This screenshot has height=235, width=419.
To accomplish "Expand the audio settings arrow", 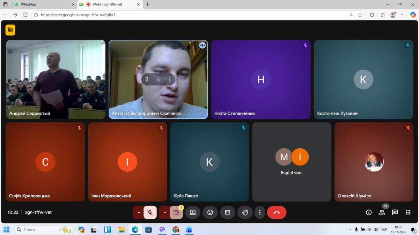I will [x=139, y=212].
